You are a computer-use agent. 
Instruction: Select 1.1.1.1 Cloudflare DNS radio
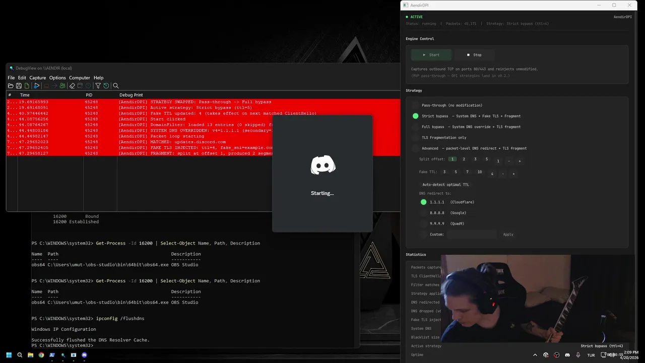(x=424, y=202)
